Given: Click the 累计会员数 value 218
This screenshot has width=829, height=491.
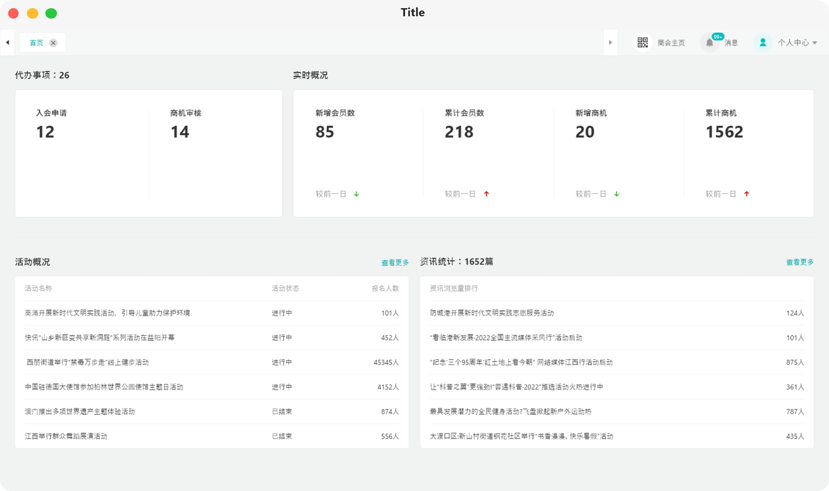Looking at the screenshot, I should (x=459, y=132).
